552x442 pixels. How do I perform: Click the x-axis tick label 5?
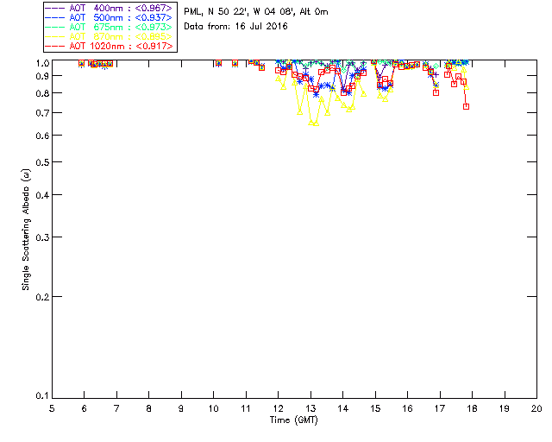point(52,408)
